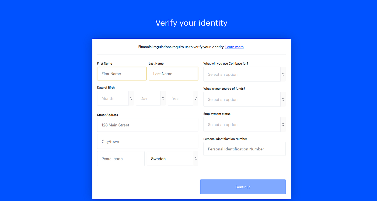377x201 pixels.
Task: Click the chevron arrows beside Sweden
Action: [196, 159]
